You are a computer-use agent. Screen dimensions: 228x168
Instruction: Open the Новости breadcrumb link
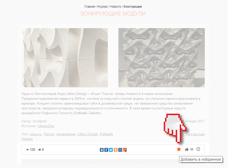[116, 7]
